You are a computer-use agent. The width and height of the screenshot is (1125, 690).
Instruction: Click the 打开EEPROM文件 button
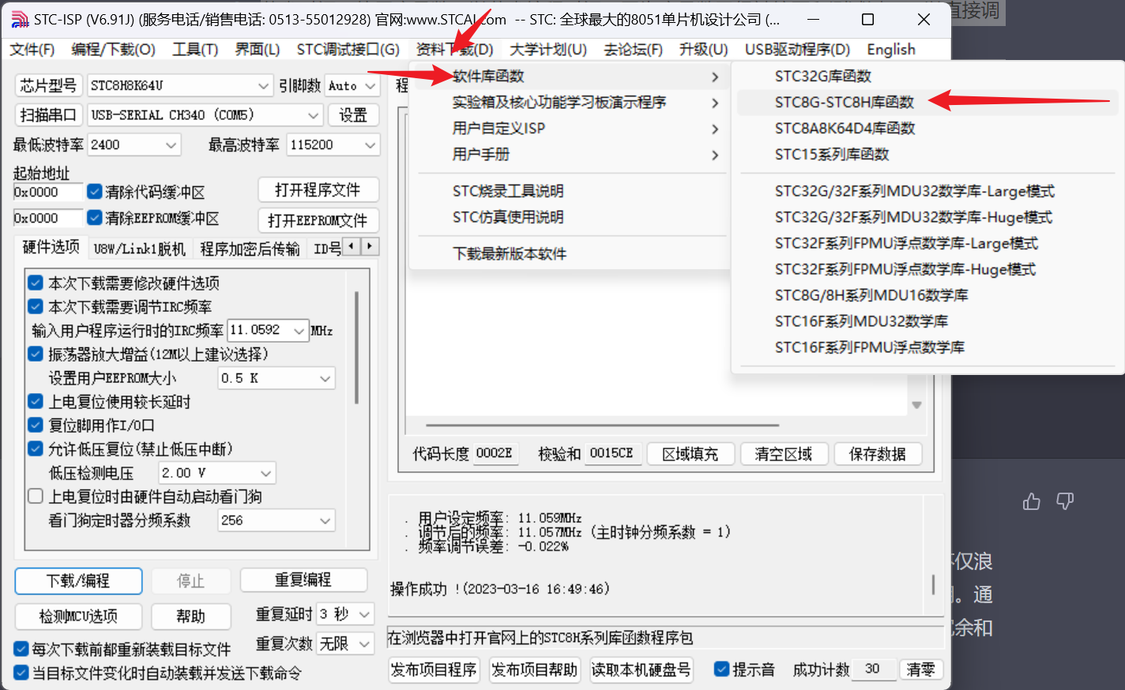318,220
